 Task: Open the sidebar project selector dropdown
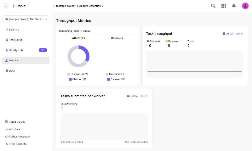[x=26, y=19]
